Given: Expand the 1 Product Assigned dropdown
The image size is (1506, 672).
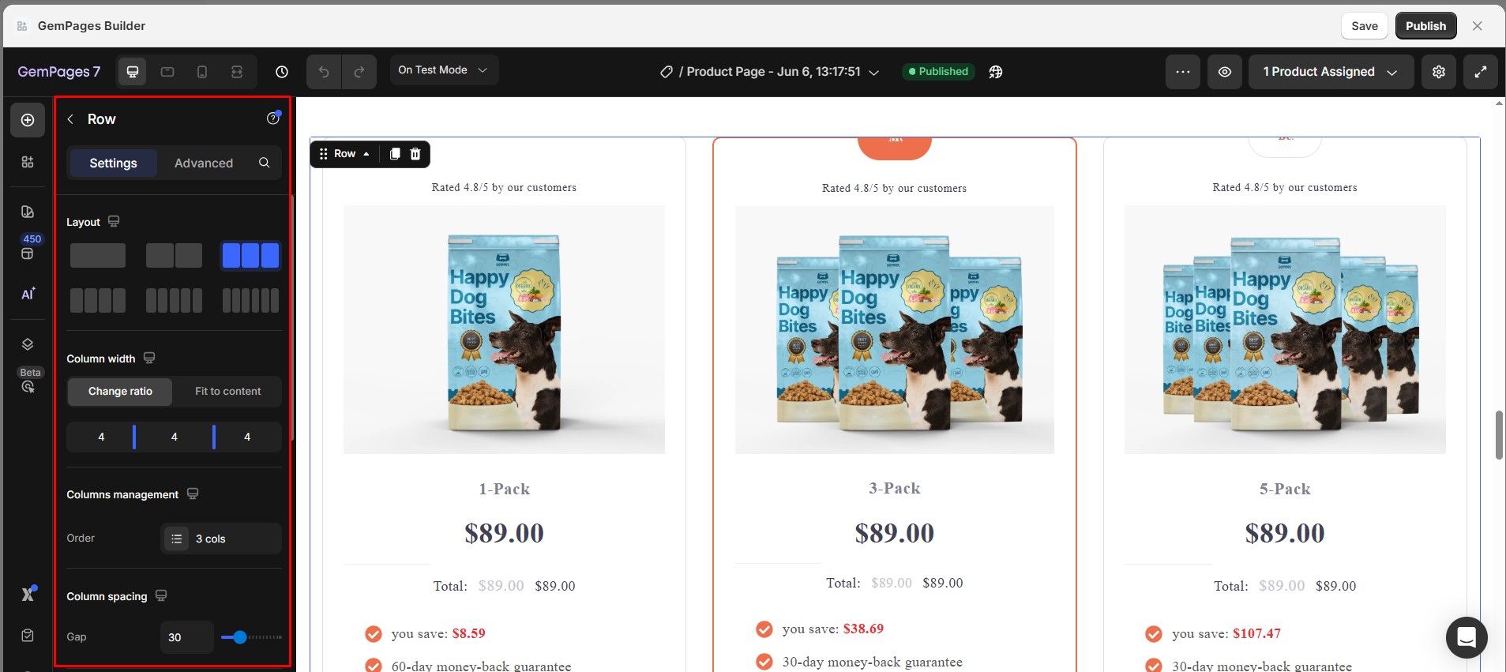Looking at the screenshot, I should pyautogui.click(x=1331, y=72).
